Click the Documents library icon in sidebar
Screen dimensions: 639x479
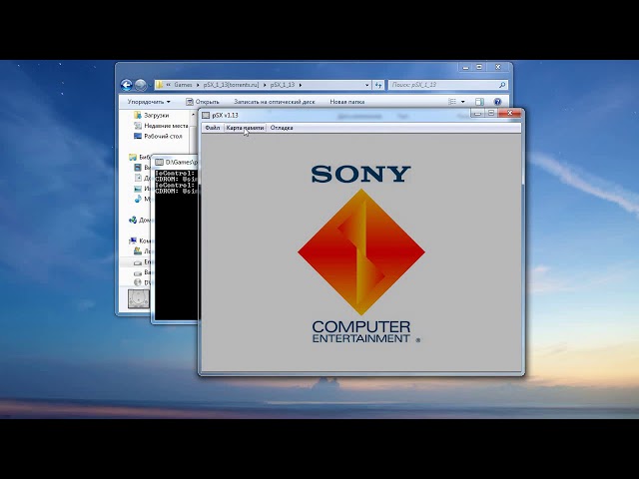pyautogui.click(x=138, y=178)
